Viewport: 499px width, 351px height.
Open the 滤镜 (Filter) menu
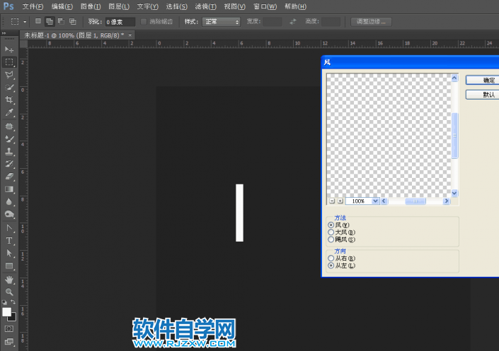[205, 6]
